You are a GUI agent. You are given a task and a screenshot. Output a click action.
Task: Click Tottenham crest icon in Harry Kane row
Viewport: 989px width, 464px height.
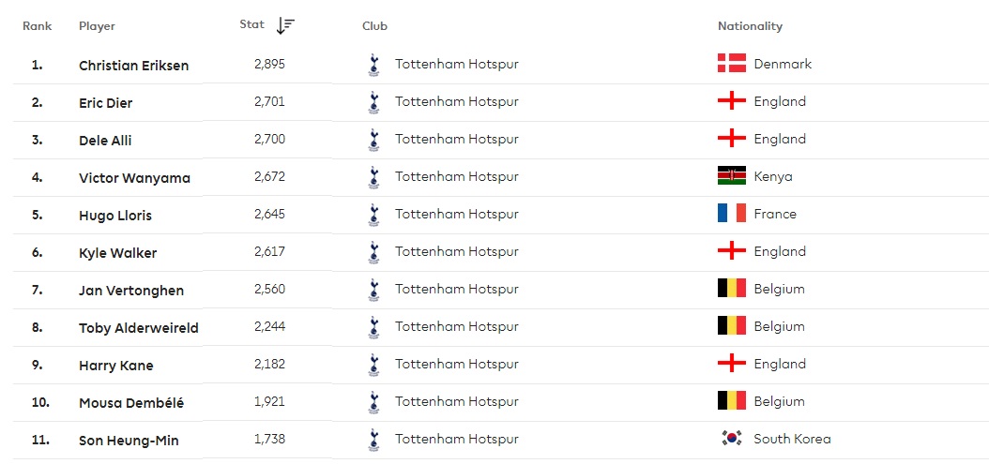(373, 365)
